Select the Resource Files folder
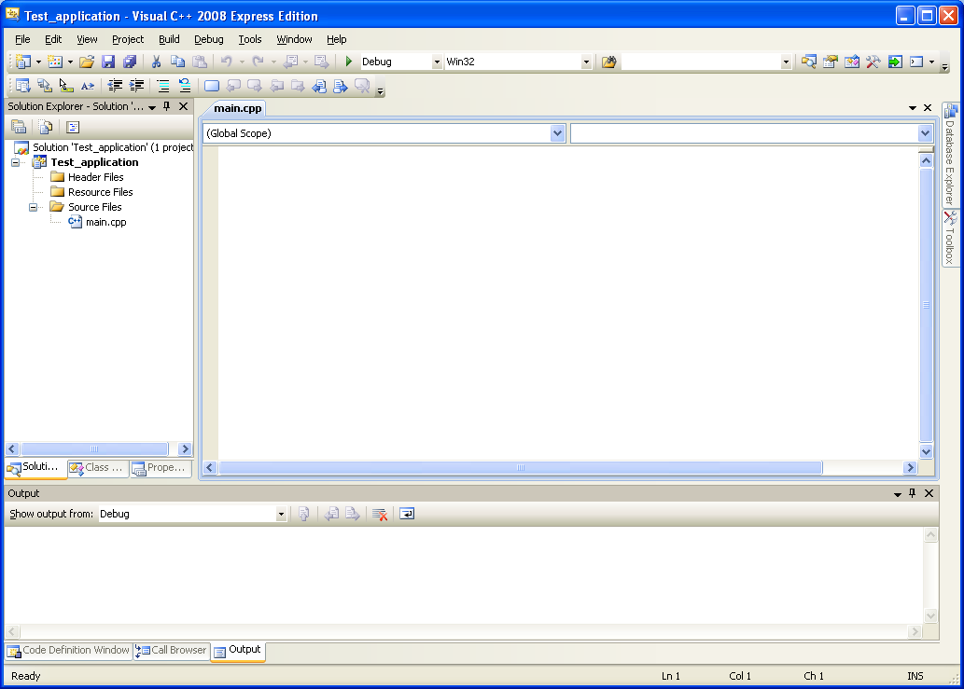 point(100,192)
